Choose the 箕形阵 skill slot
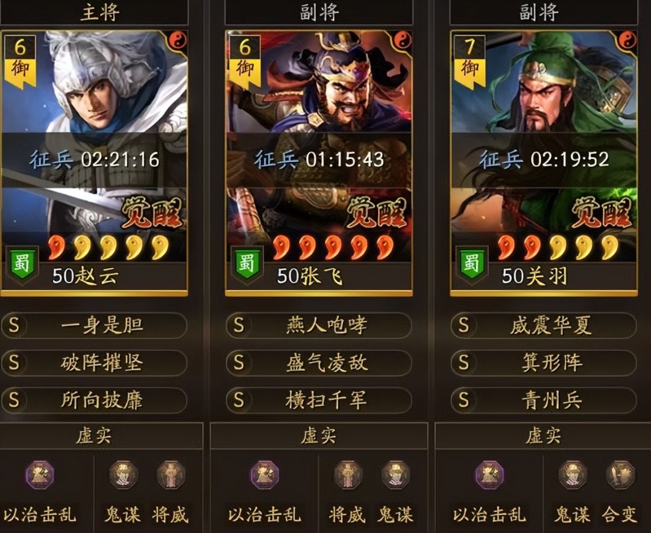Image resolution: width=651 pixels, height=533 pixels. click(x=544, y=363)
